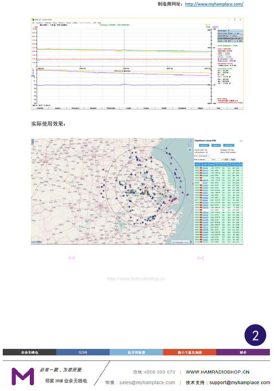The image size is (274, 391).
Task: Click the maximum altitude filter field
Action: 219,160
